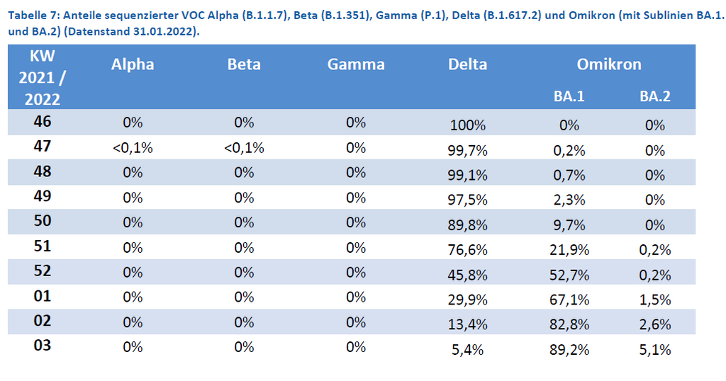Select the BA.1 sub-column header
Screen dimensions: 726x381
tap(569, 96)
